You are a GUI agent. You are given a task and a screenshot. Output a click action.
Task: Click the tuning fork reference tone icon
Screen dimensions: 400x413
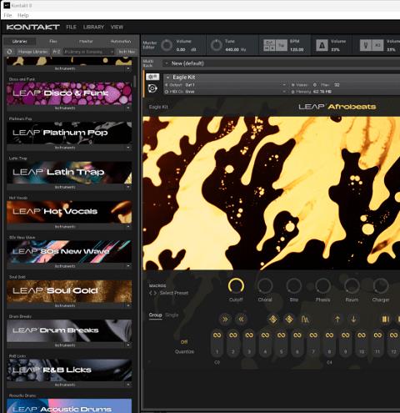[x=366, y=45]
